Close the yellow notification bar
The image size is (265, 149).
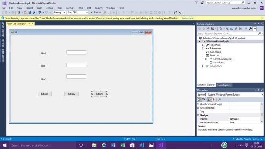pyautogui.click(x=262, y=18)
